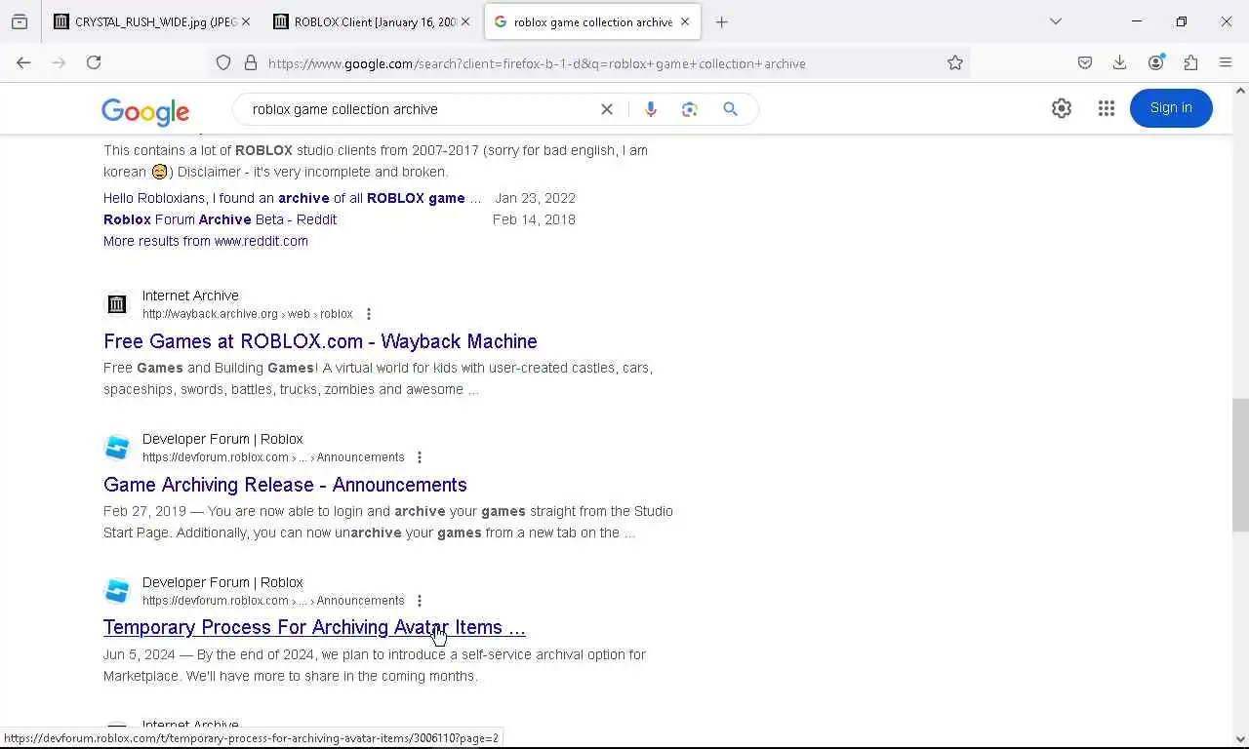Start a voice search with microphone
Image resolution: width=1249 pixels, height=749 pixels.
(651, 109)
